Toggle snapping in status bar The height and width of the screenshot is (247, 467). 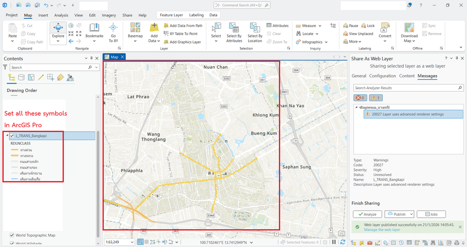click(x=140, y=242)
